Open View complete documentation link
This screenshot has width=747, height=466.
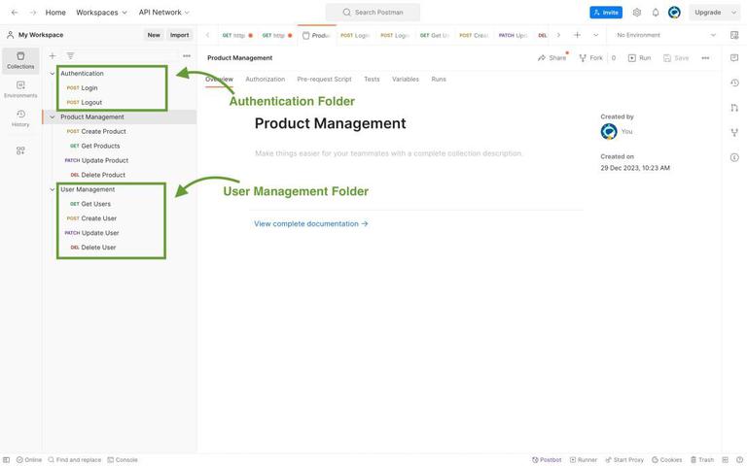(x=310, y=223)
